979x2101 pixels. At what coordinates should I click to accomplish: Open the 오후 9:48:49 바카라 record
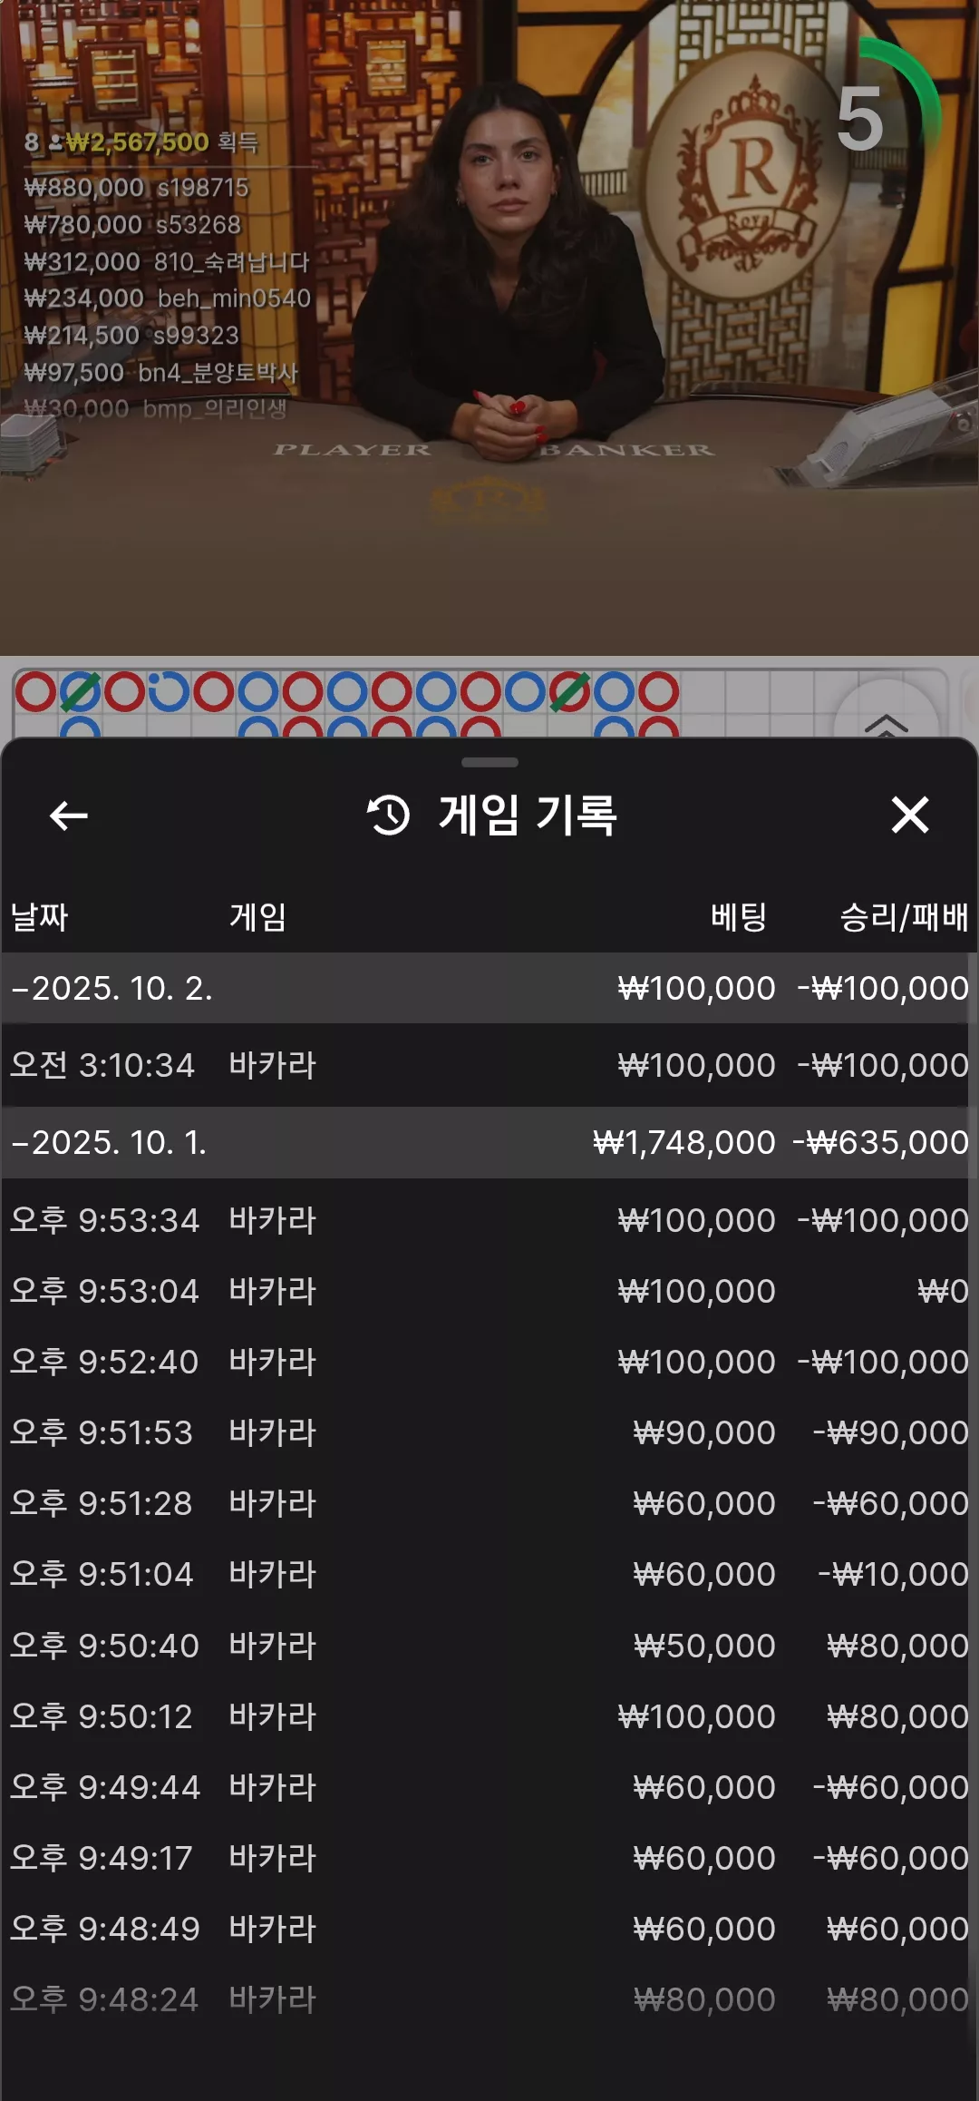[x=485, y=1929]
